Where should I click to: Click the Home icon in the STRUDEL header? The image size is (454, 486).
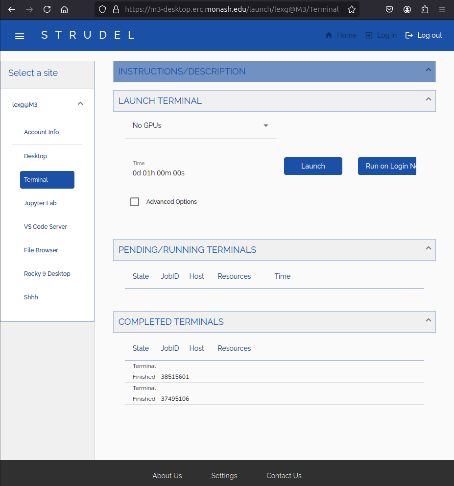coord(328,35)
